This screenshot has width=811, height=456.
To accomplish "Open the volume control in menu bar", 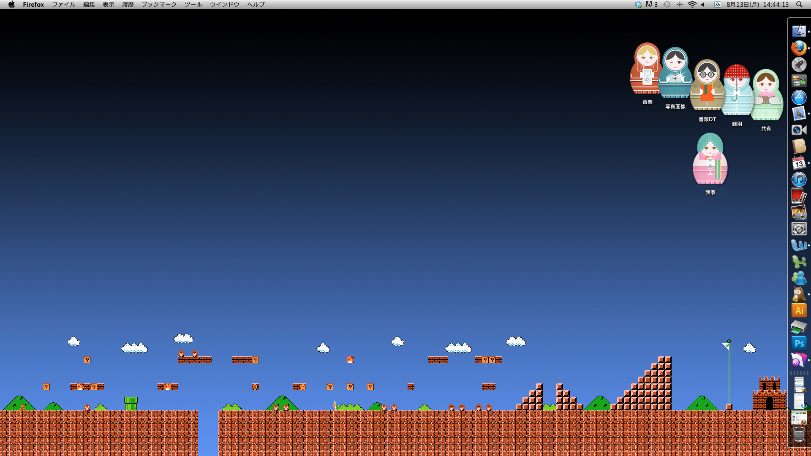I will pyautogui.click(x=703, y=4).
